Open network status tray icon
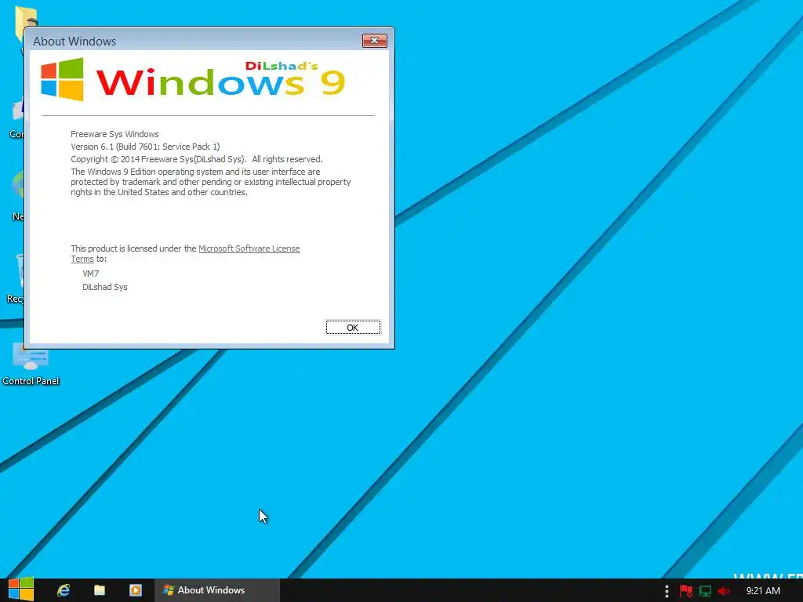This screenshot has width=803, height=602. tap(705, 591)
